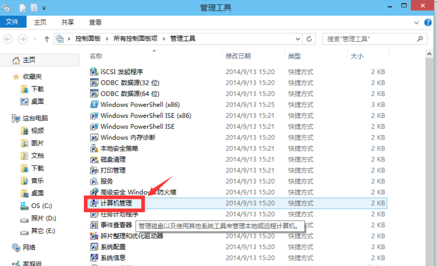Click the Help question mark icon
This screenshot has width=437, height=266.
(x=427, y=22)
